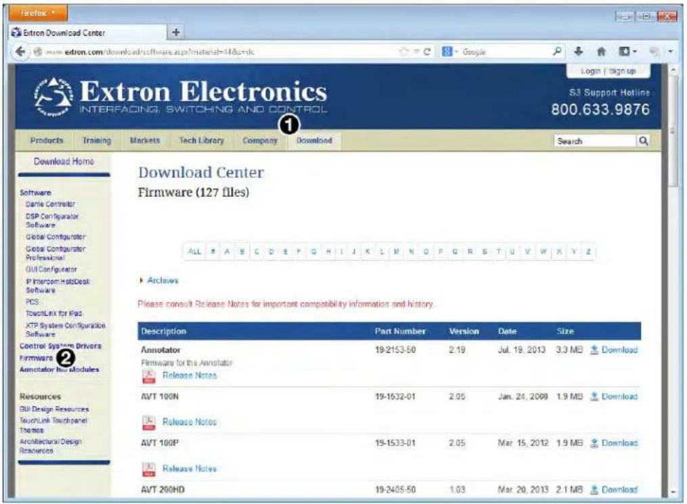Open the Markets menu
Image resolution: width=687 pixels, height=504 pixels.
145,141
